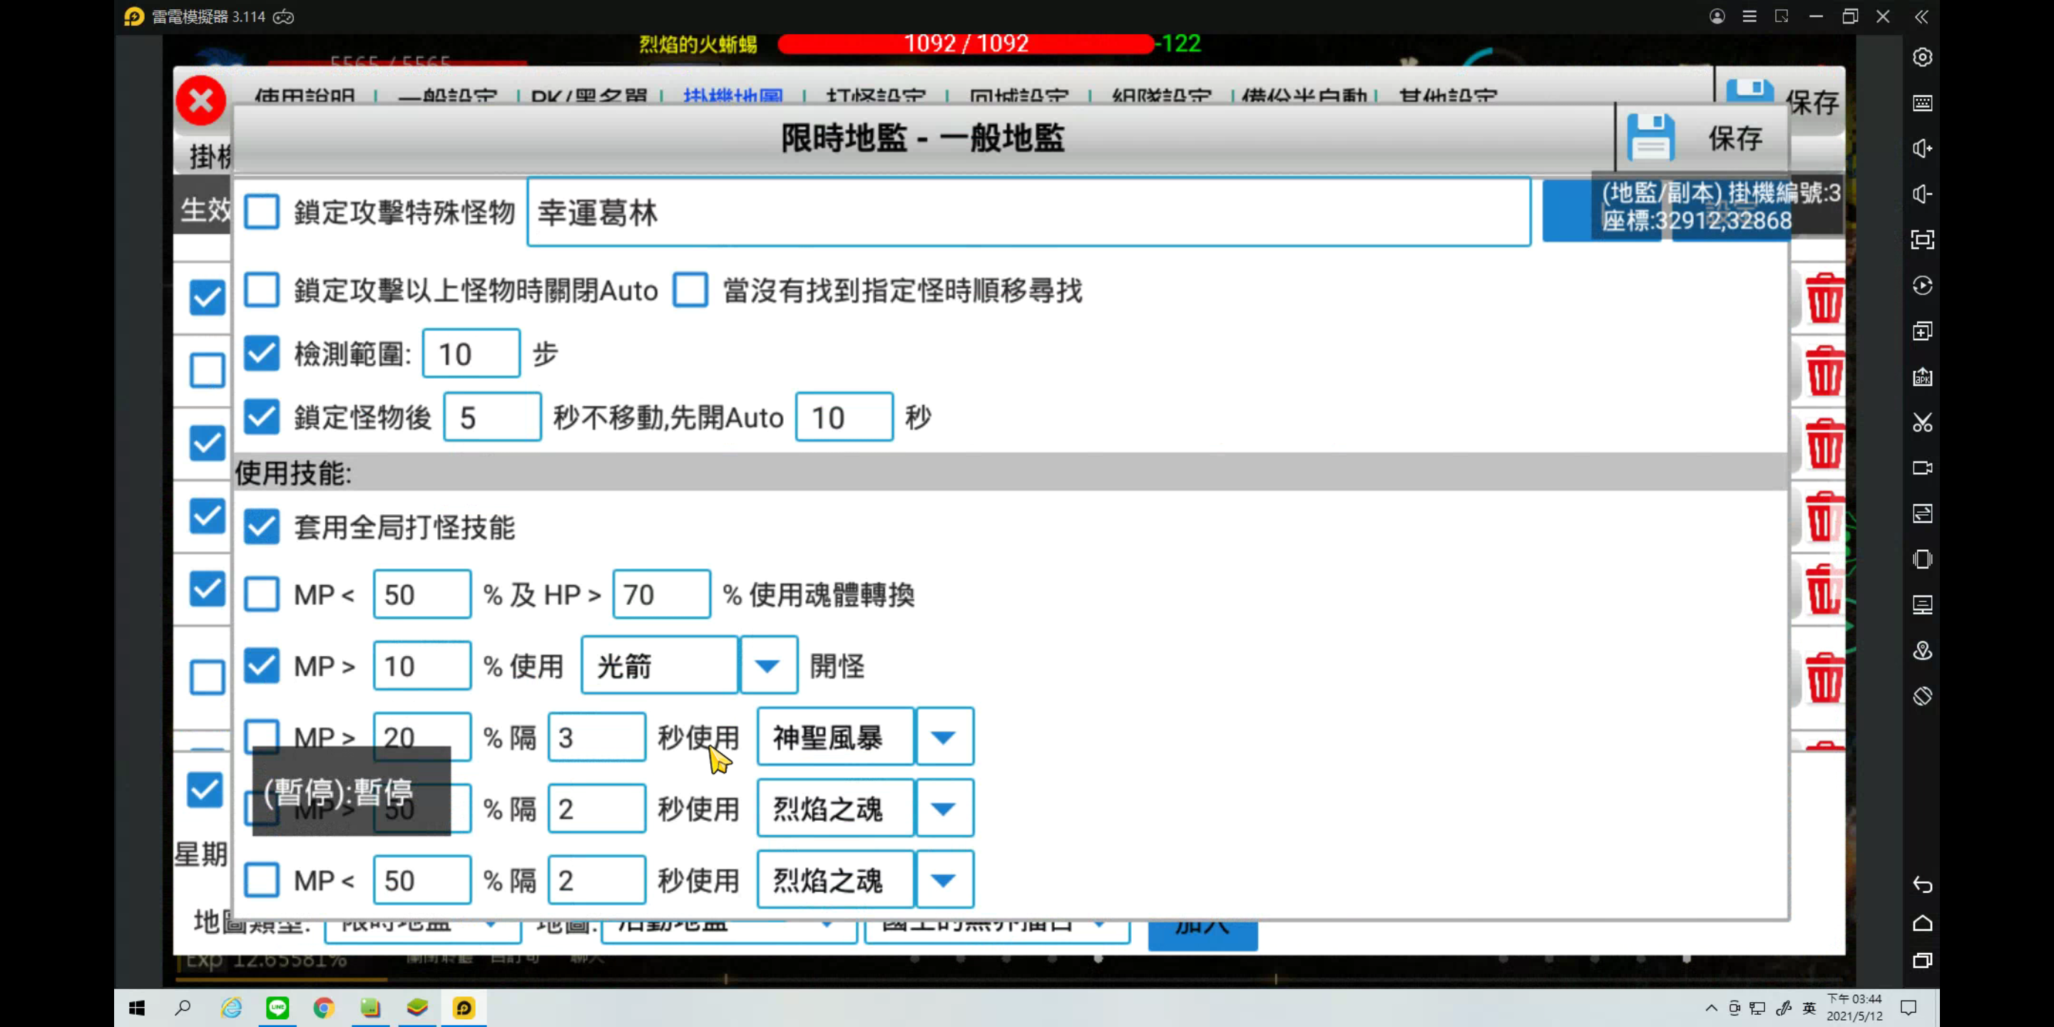Click the rotate screen icon in sidebar
This screenshot has height=1027, width=2054.
tap(1923, 696)
